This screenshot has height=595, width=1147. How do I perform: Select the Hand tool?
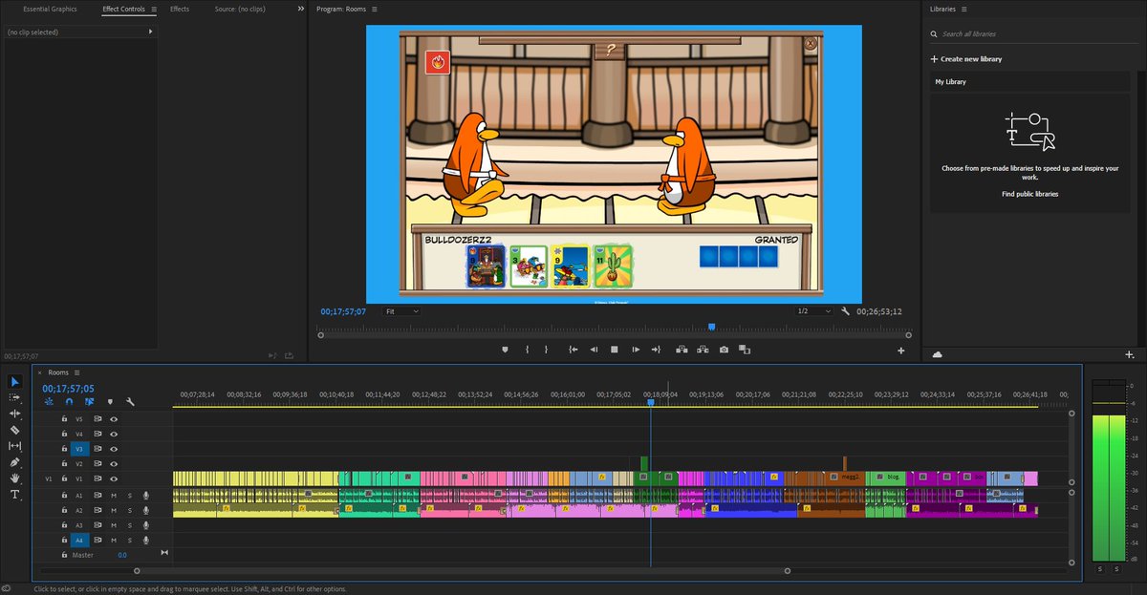(15, 478)
